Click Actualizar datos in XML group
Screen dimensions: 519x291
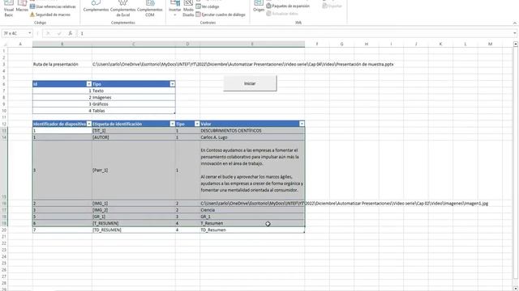[282, 14]
